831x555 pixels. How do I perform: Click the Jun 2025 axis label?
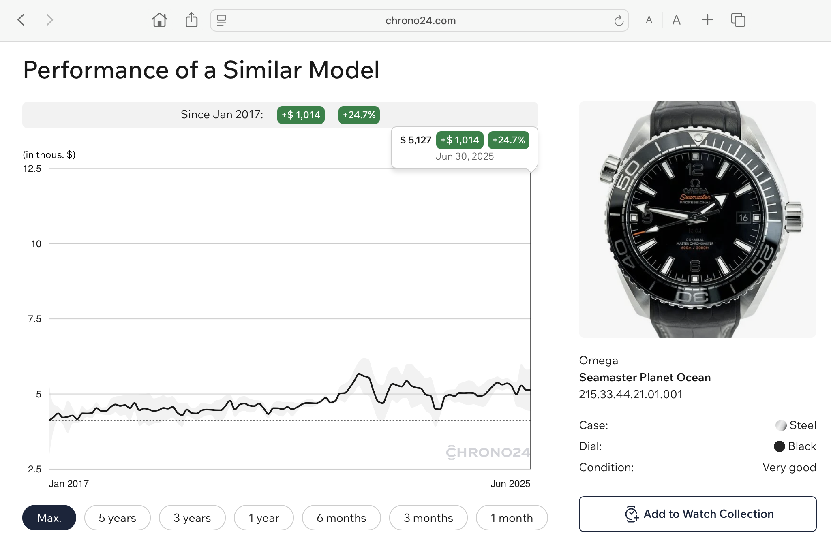(x=510, y=483)
